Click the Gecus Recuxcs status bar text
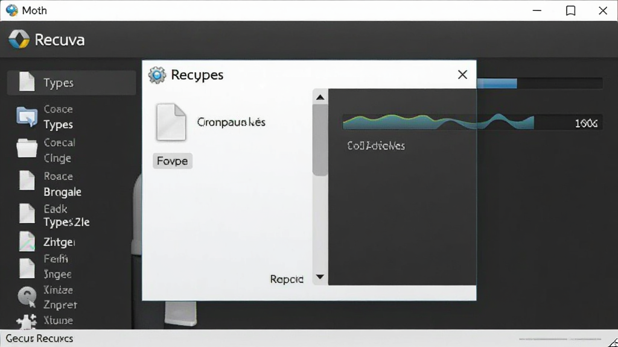Screen dimensions: 618x347 (39, 339)
